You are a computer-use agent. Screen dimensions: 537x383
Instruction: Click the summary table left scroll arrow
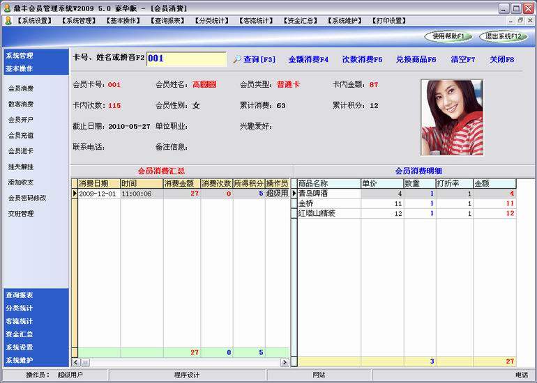tap(76, 363)
